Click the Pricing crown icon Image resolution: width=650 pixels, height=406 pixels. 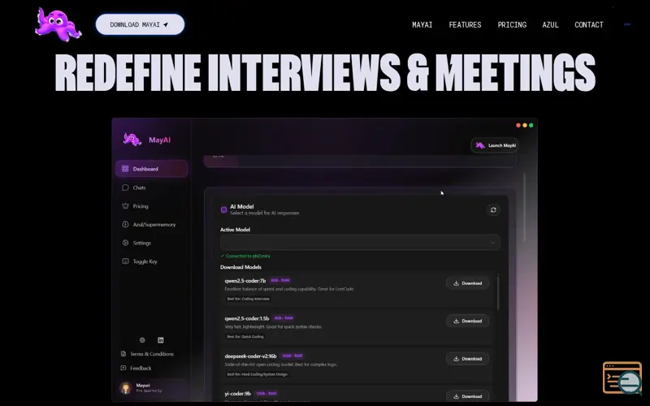click(125, 206)
